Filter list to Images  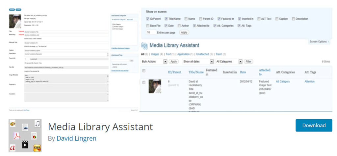pyautogui.click(x=155, y=54)
